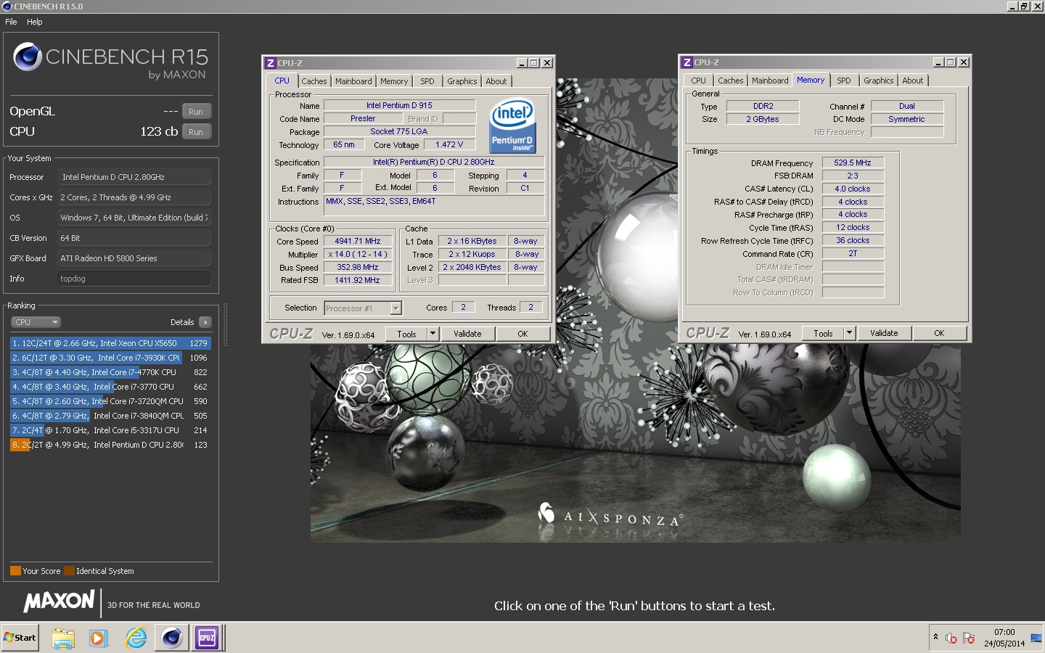Image resolution: width=1045 pixels, height=653 pixels.
Task: Click Tools button in left CPU-Z window
Action: (x=406, y=334)
